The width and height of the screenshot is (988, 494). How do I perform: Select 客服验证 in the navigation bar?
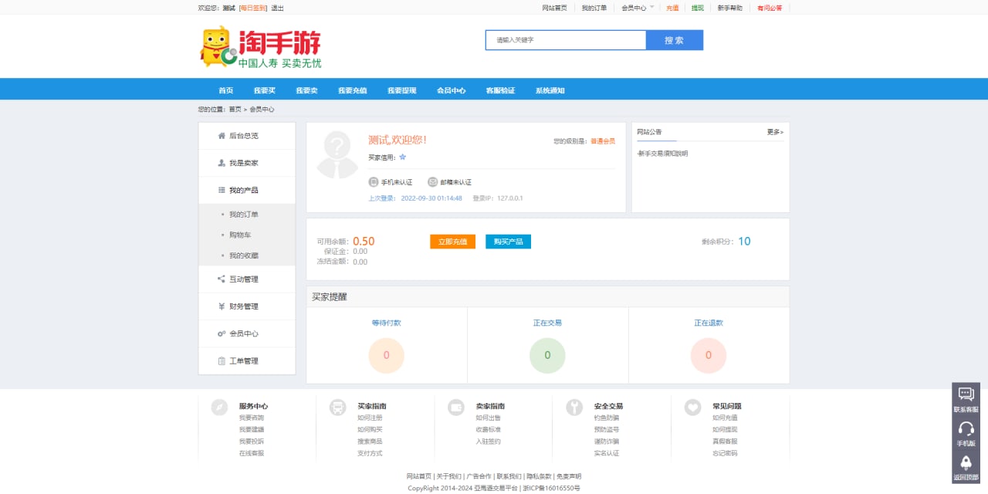click(x=500, y=90)
